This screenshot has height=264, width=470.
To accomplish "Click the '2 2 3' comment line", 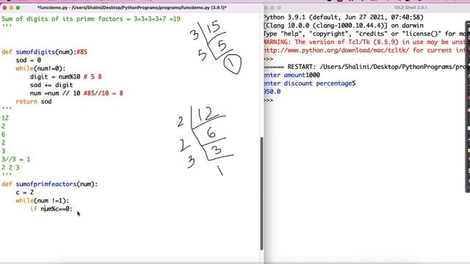I will 10,168.
